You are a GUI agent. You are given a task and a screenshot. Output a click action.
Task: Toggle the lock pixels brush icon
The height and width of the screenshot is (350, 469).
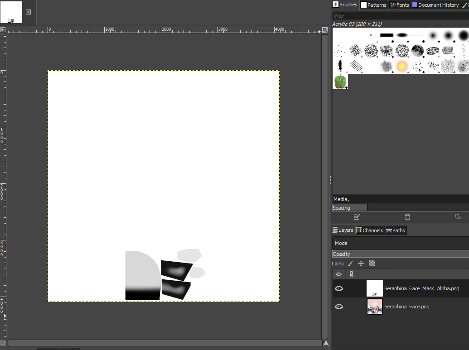click(350, 264)
